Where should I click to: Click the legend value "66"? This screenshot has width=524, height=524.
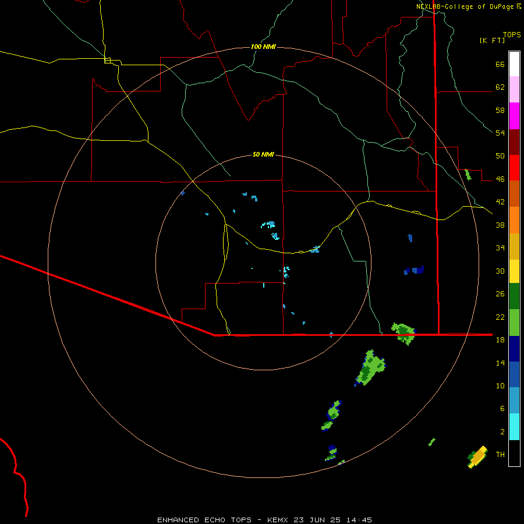point(500,64)
